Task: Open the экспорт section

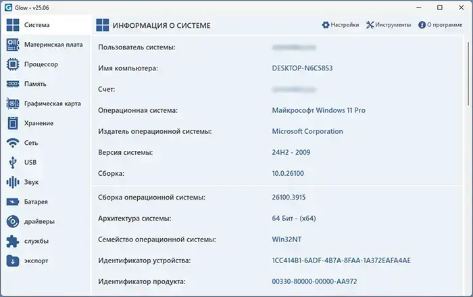Action: 36,260
